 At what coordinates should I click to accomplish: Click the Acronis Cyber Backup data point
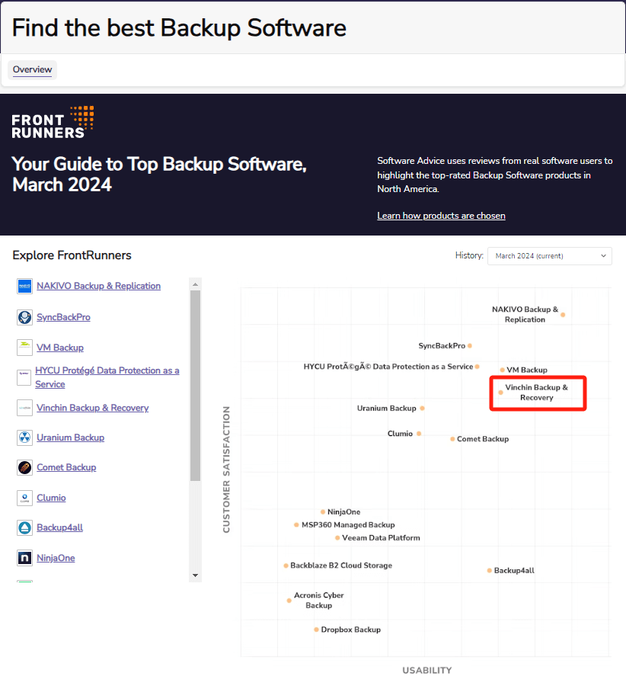point(289,601)
